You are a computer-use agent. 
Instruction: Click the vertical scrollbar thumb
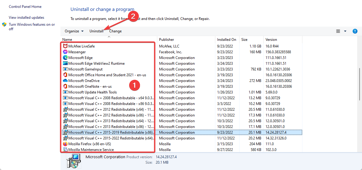tap(359, 84)
